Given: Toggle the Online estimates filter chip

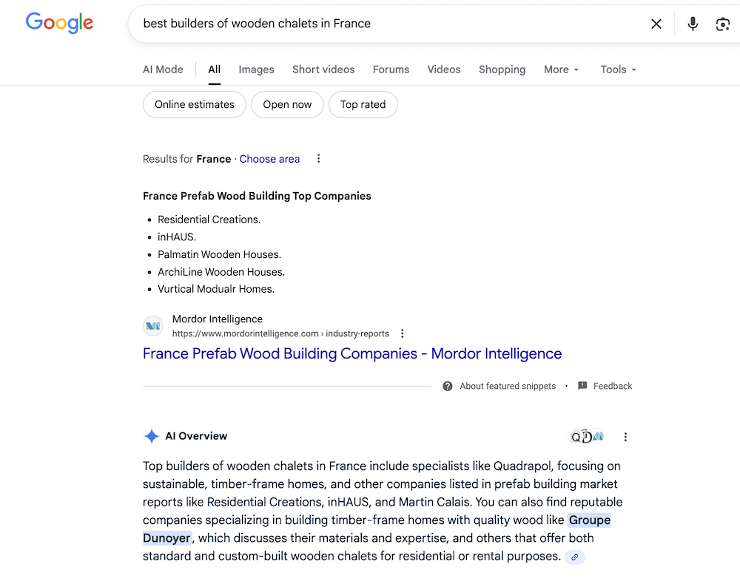Looking at the screenshot, I should [x=194, y=105].
